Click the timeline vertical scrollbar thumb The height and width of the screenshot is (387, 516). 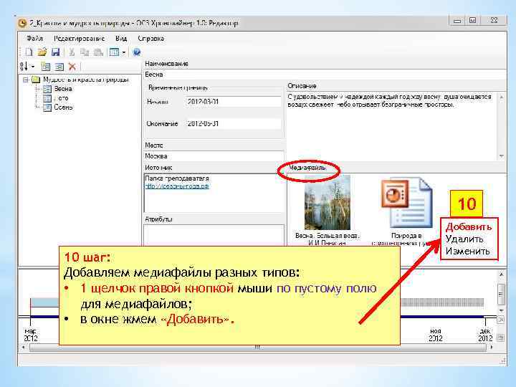501,294
